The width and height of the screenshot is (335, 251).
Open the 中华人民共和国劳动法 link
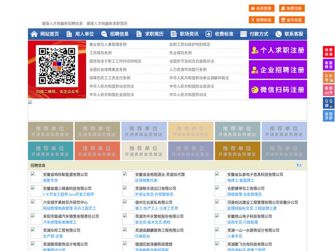[188, 94]
